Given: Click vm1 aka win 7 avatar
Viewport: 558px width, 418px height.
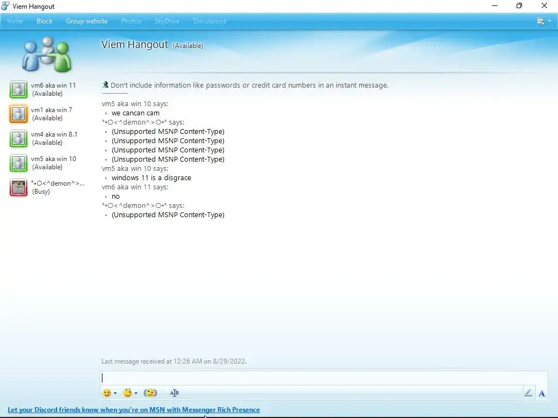Looking at the screenshot, I should point(19,114).
